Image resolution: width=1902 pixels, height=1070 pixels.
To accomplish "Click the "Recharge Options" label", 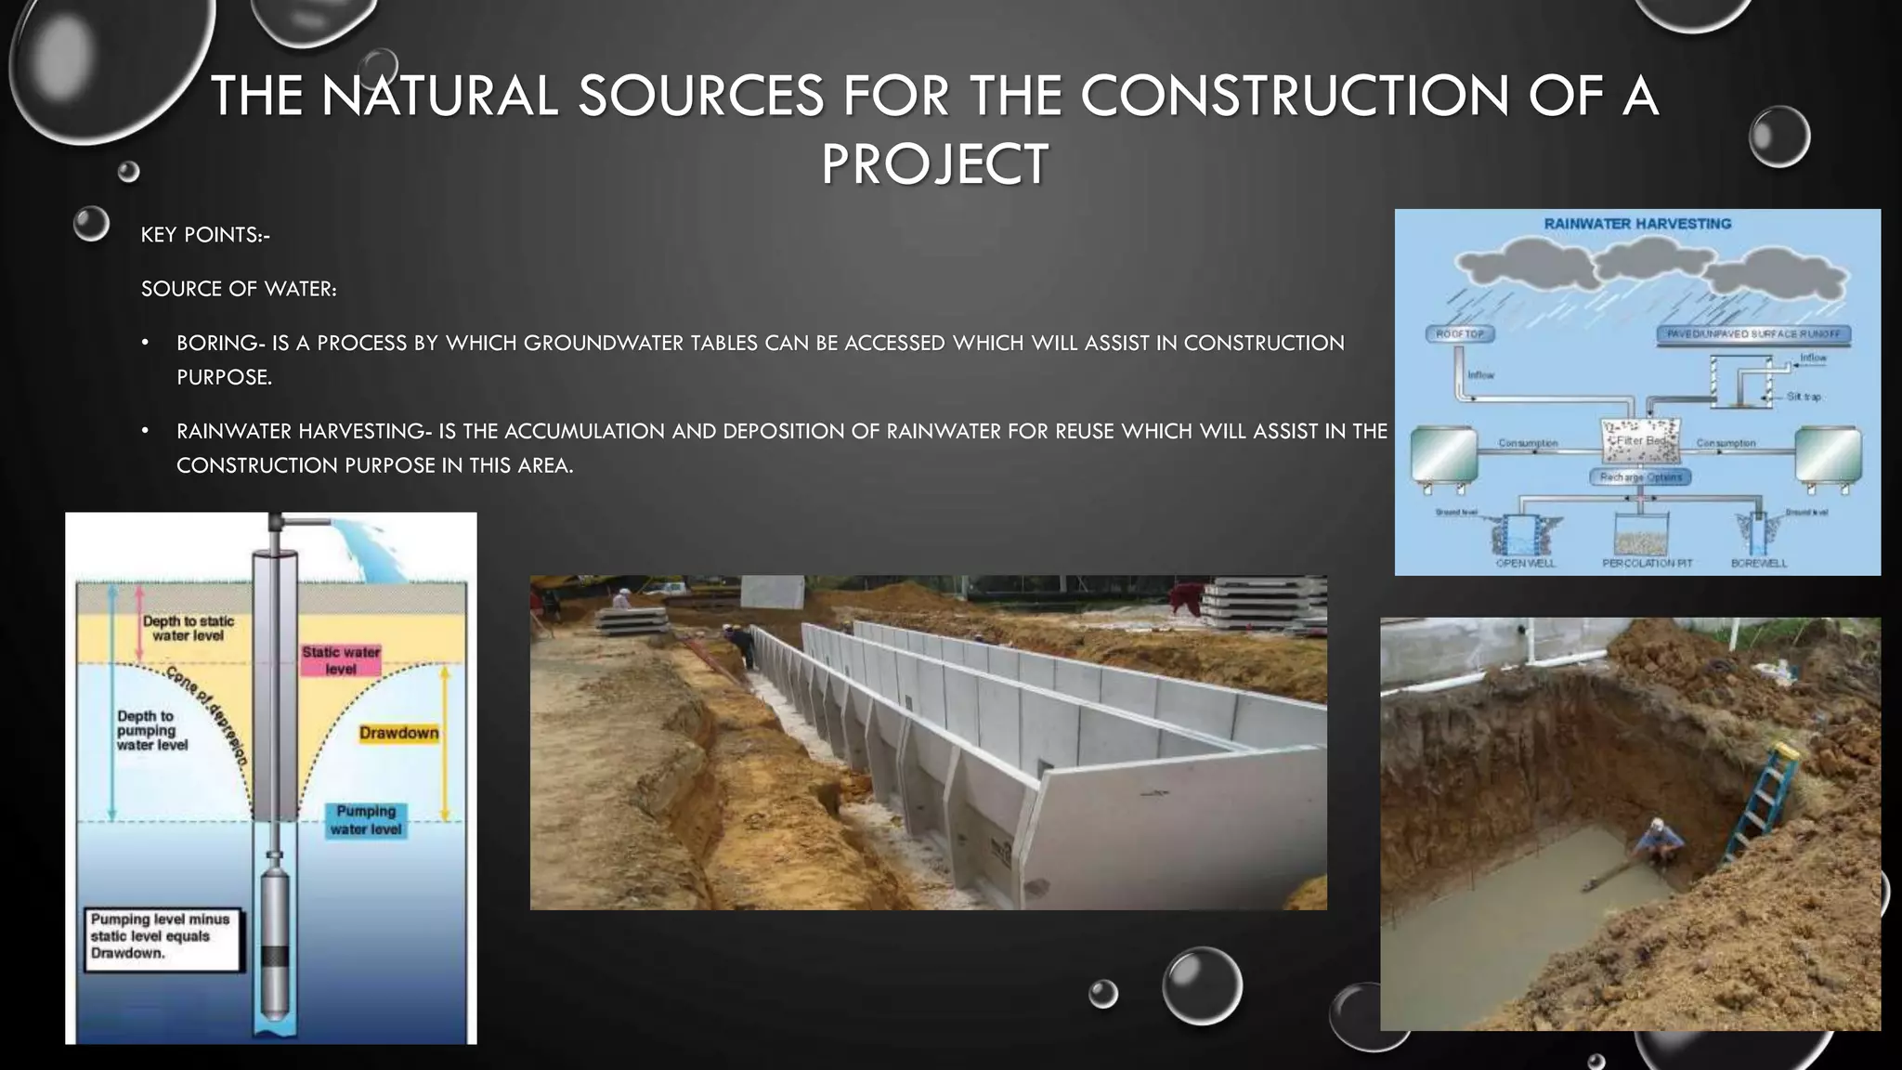I will tap(1640, 476).
